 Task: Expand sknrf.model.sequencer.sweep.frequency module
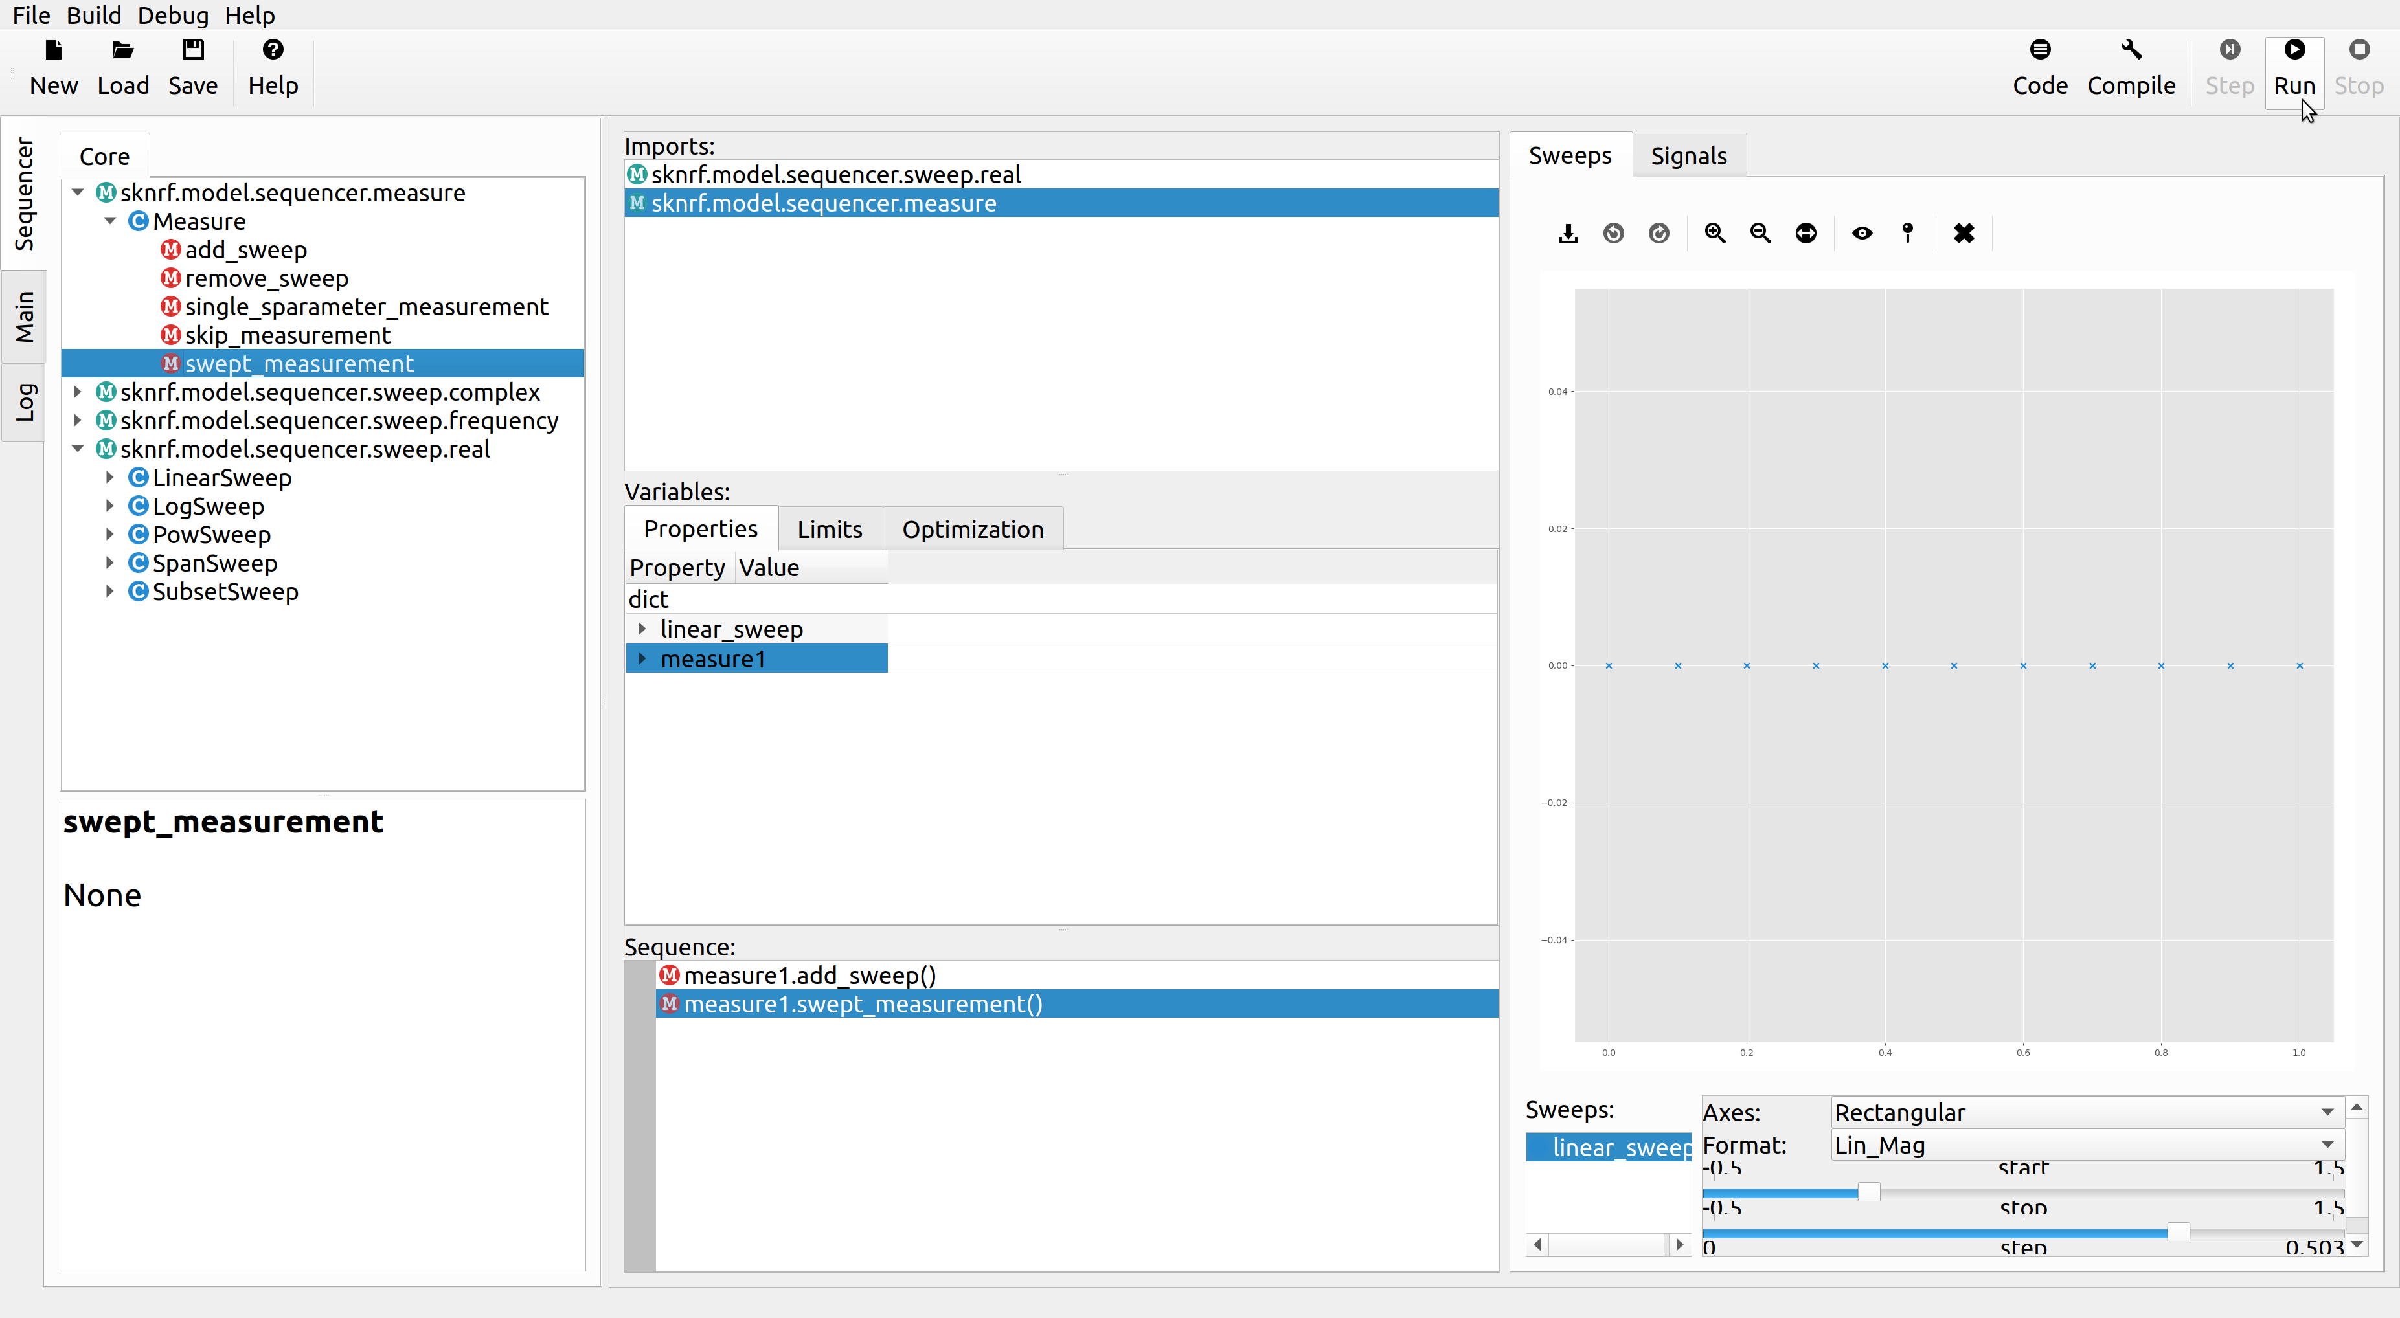(78, 421)
